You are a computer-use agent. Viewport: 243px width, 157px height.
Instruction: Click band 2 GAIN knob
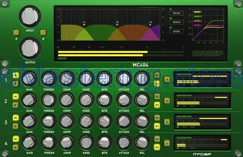29,100
